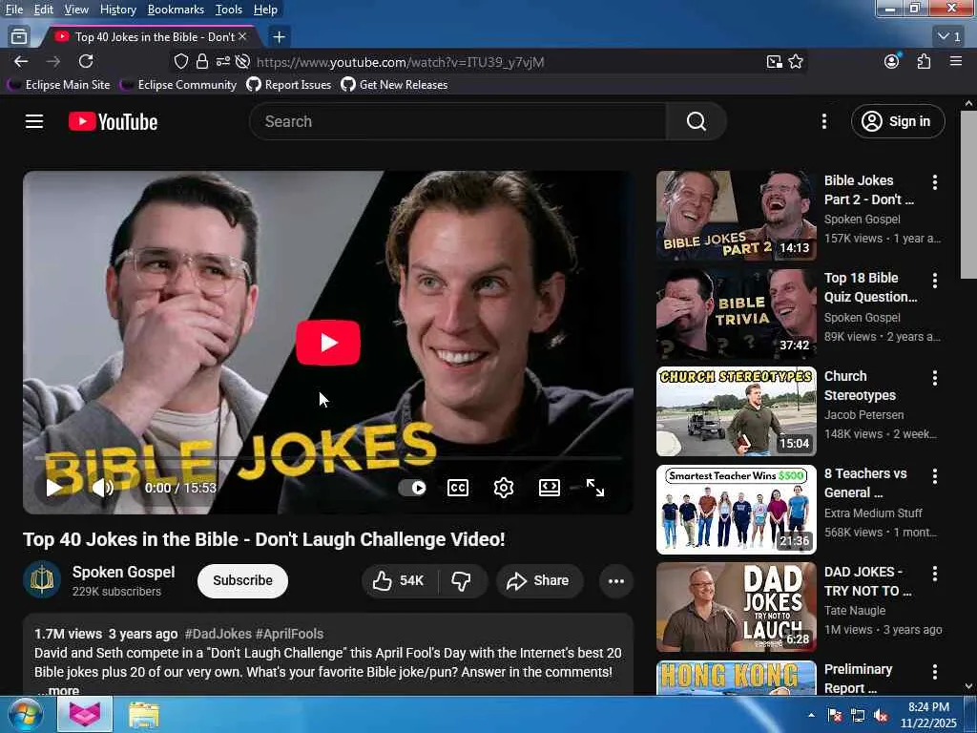Open the Edit menu
The height and width of the screenshot is (733, 977).
point(44,10)
